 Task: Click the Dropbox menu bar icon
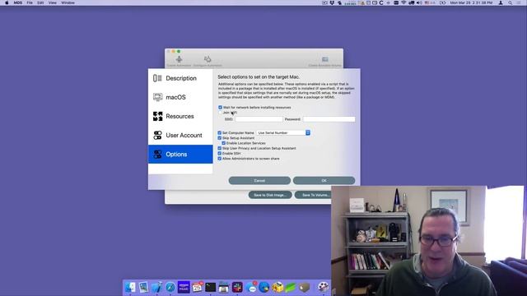coord(332,2)
